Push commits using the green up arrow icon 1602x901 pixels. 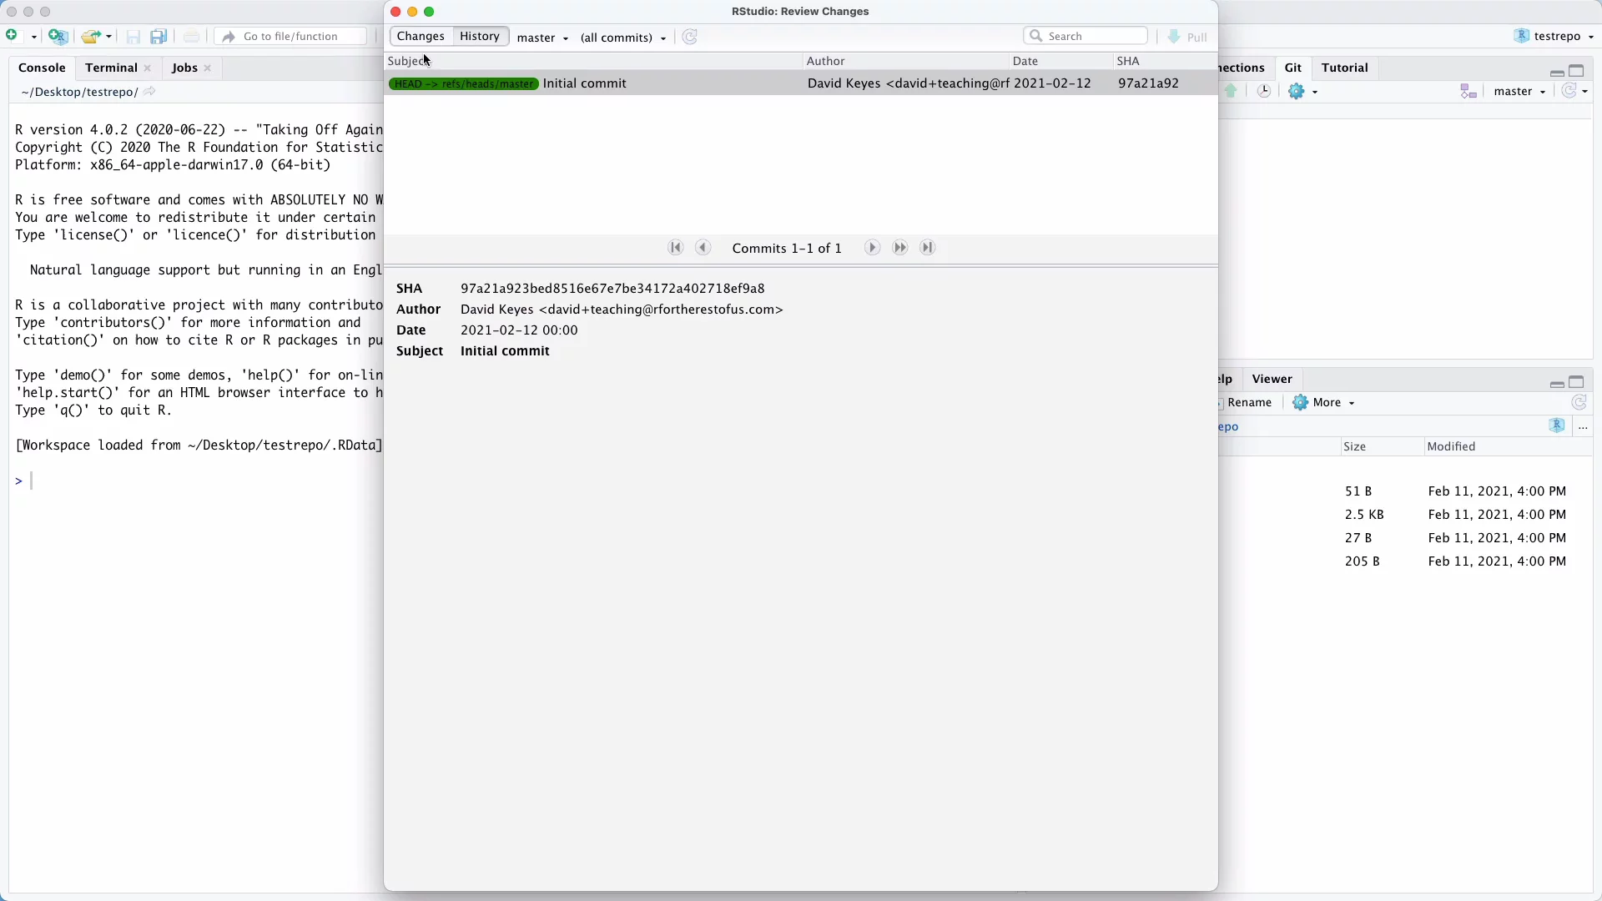click(x=1232, y=91)
